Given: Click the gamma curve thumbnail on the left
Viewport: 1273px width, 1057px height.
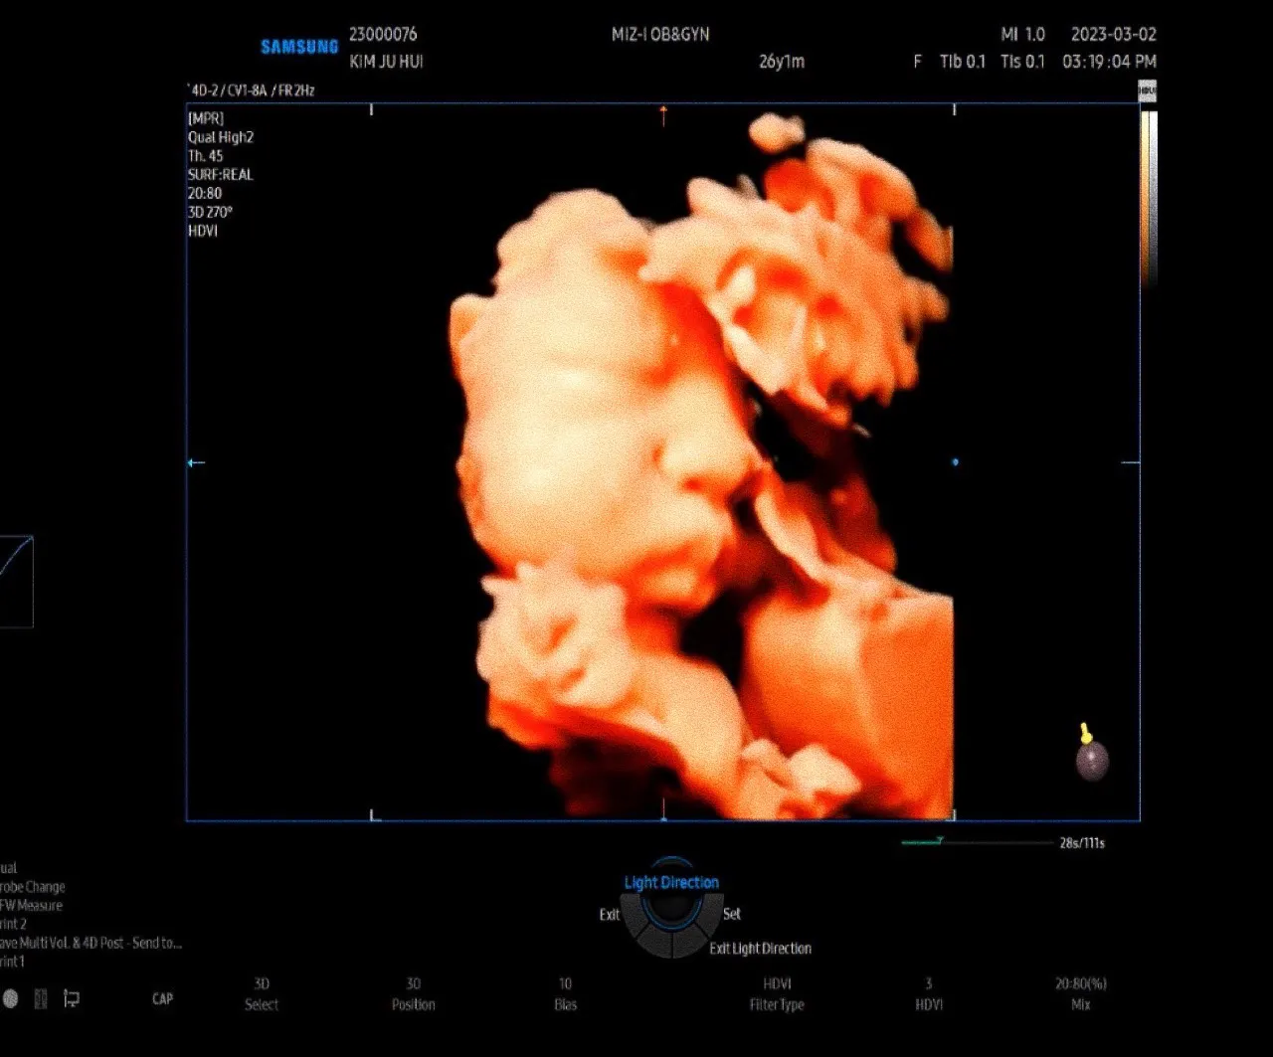Looking at the screenshot, I should tap(16, 582).
